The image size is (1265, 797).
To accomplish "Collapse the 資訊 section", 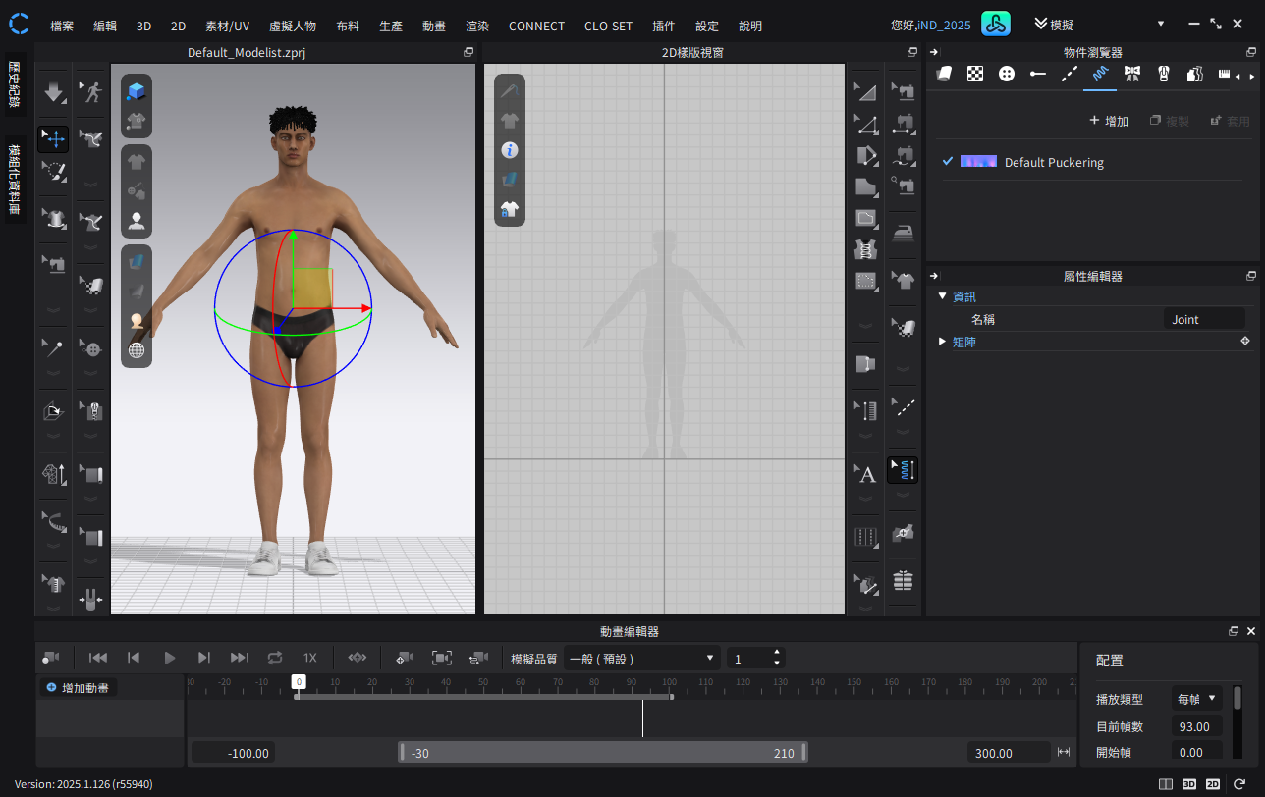I will [943, 295].
